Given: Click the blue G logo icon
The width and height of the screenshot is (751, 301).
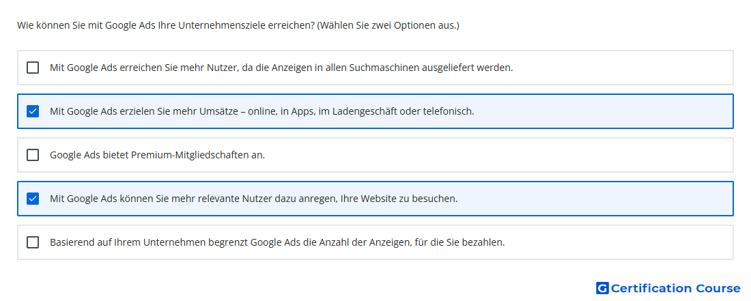Looking at the screenshot, I should coord(602,288).
